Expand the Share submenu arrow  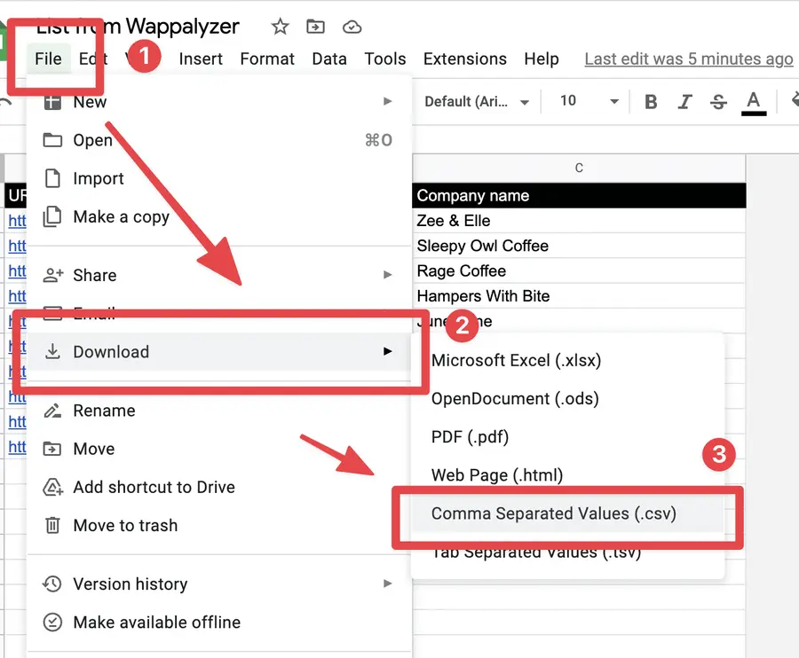(x=388, y=275)
